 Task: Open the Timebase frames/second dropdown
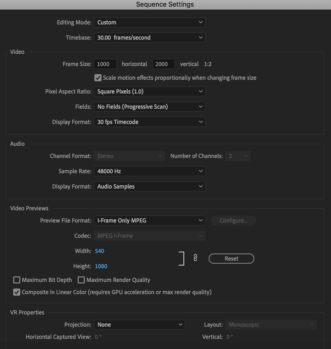coord(150,38)
